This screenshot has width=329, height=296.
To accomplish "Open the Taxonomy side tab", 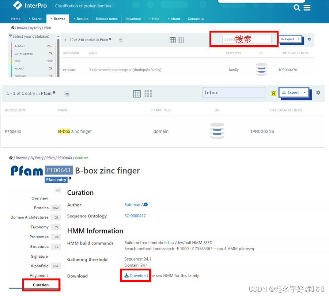I will [x=39, y=227].
